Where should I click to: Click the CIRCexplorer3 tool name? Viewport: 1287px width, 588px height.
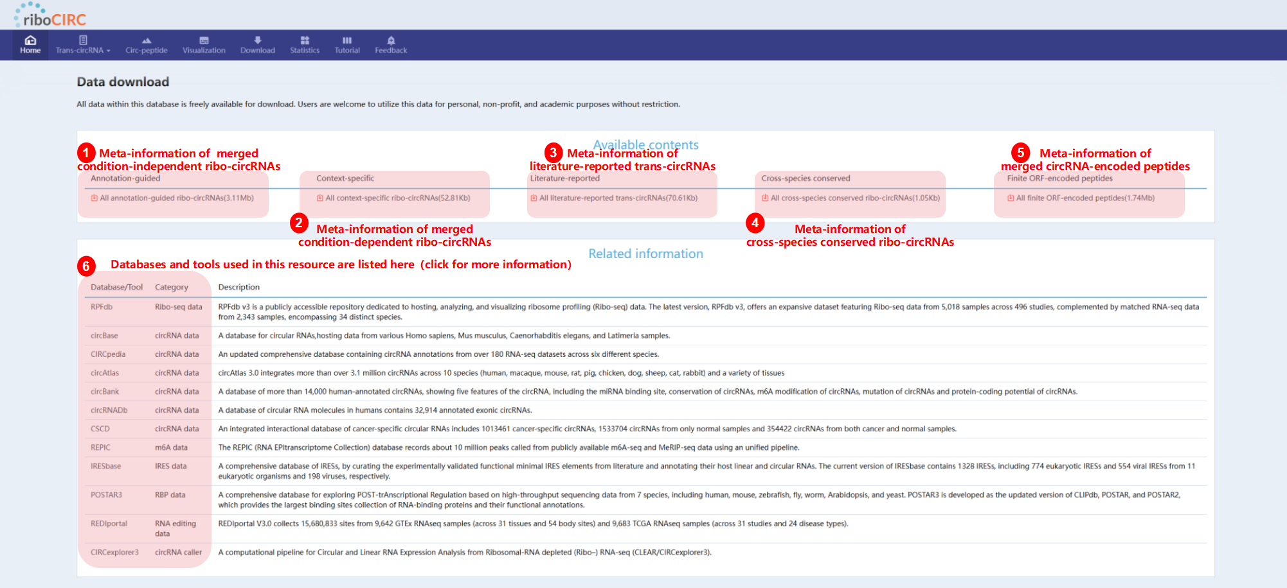click(114, 553)
